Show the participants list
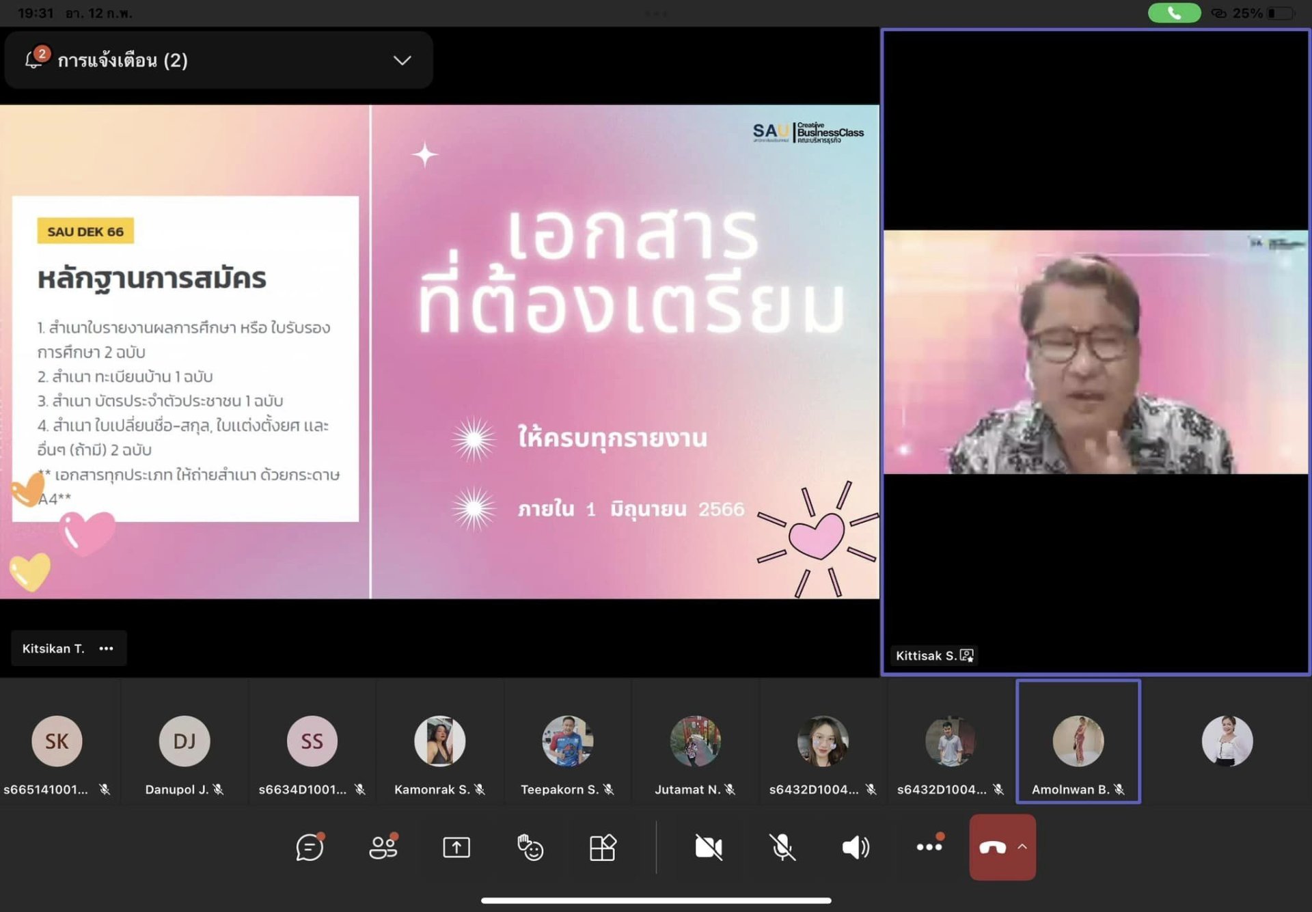This screenshot has height=912, width=1312. pyautogui.click(x=383, y=847)
